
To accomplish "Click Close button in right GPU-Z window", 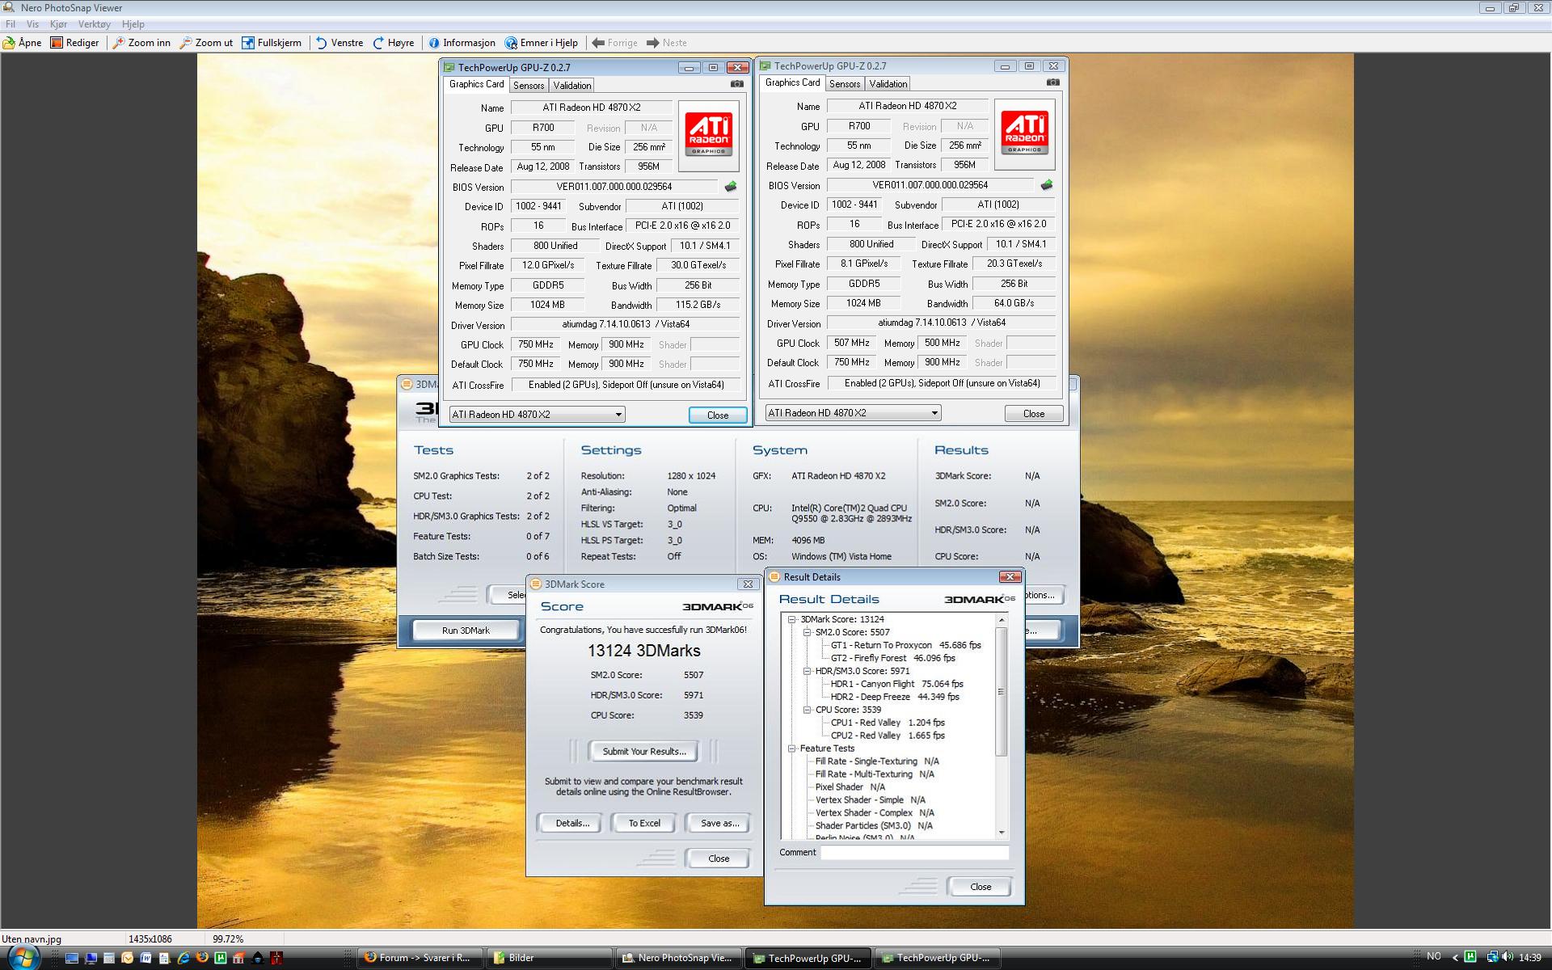I will click(1034, 413).
